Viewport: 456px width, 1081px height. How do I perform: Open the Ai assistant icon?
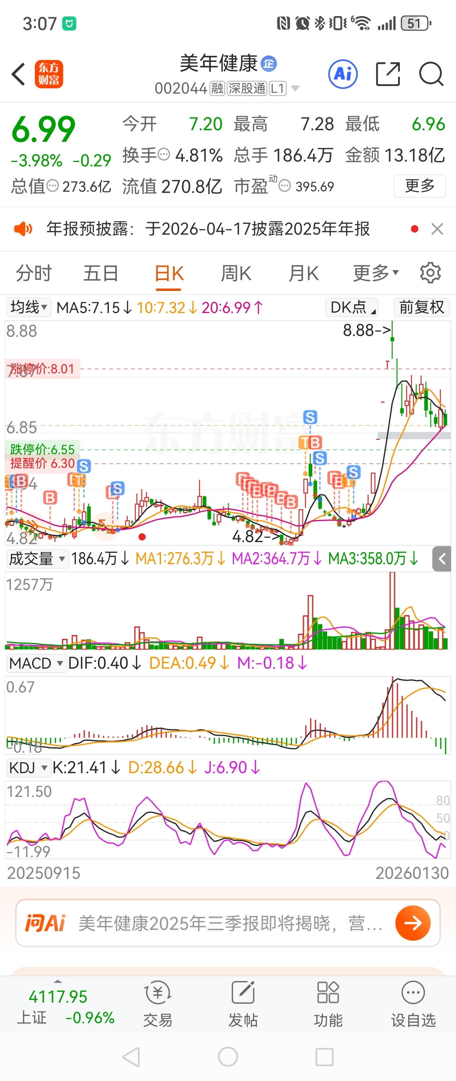tap(343, 74)
